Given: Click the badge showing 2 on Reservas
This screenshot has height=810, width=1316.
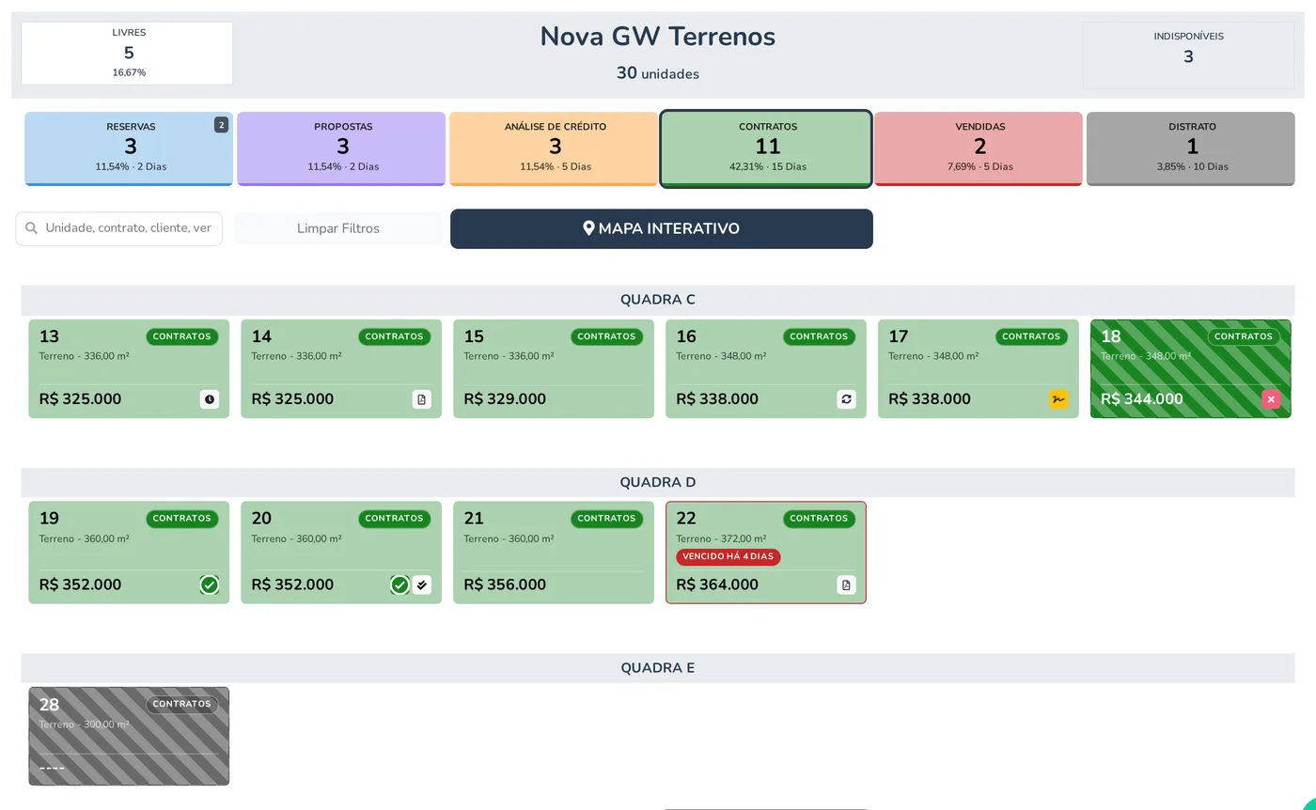Looking at the screenshot, I should tap(222, 125).
